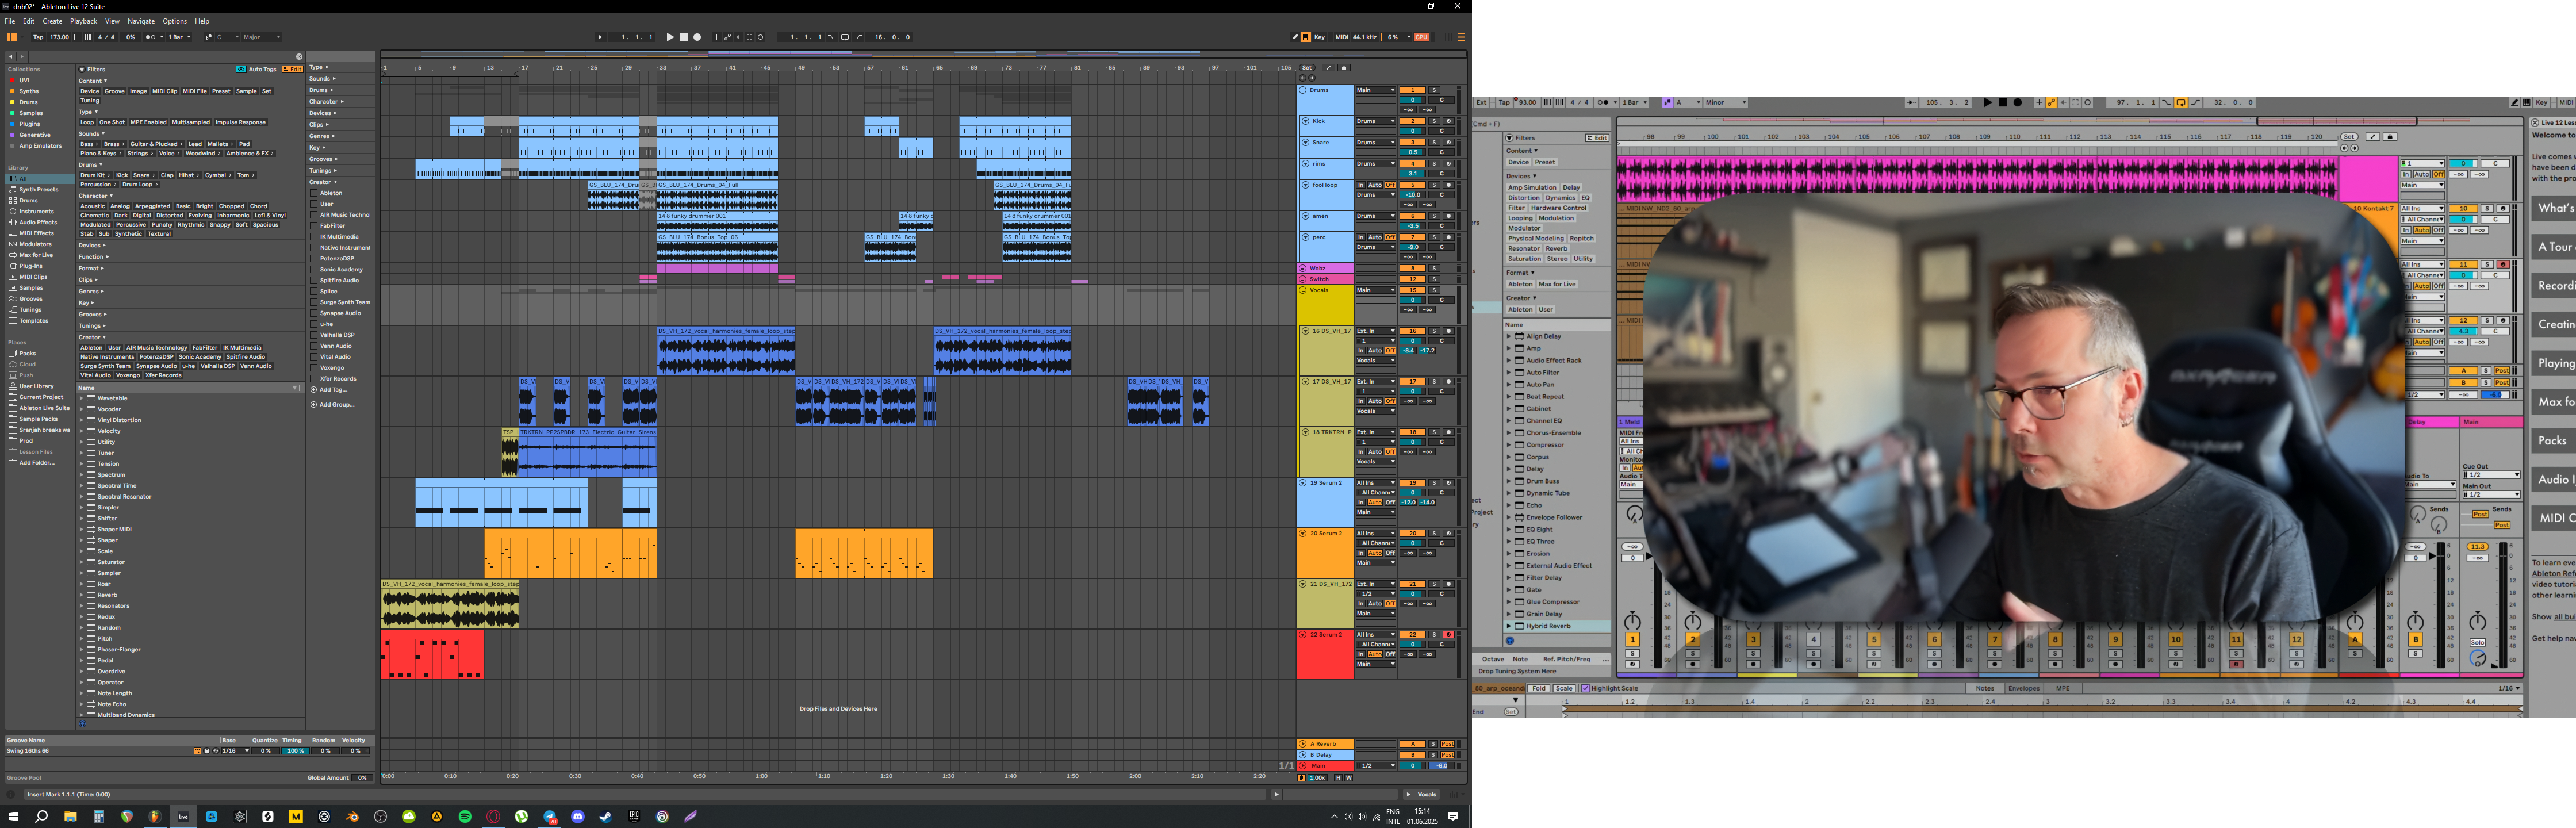Click the Tap tempo button in dnb02
Image resolution: width=2576 pixels, height=828 pixels.
pyautogui.click(x=38, y=37)
